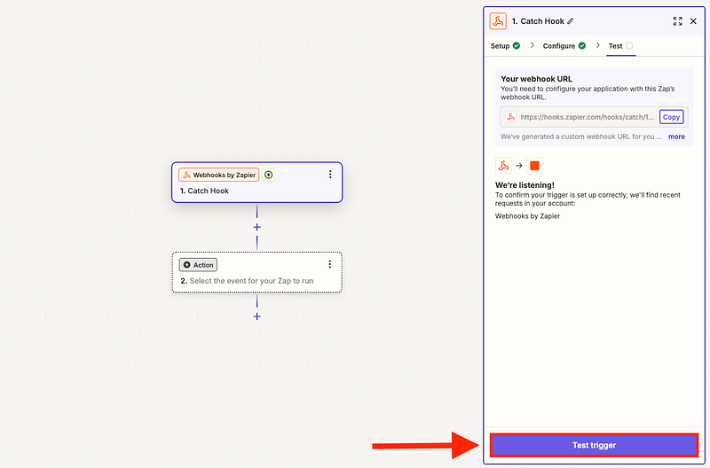This screenshot has height=468, width=710.
Task: Open Action step three-dot menu
Action: (330, 264)
